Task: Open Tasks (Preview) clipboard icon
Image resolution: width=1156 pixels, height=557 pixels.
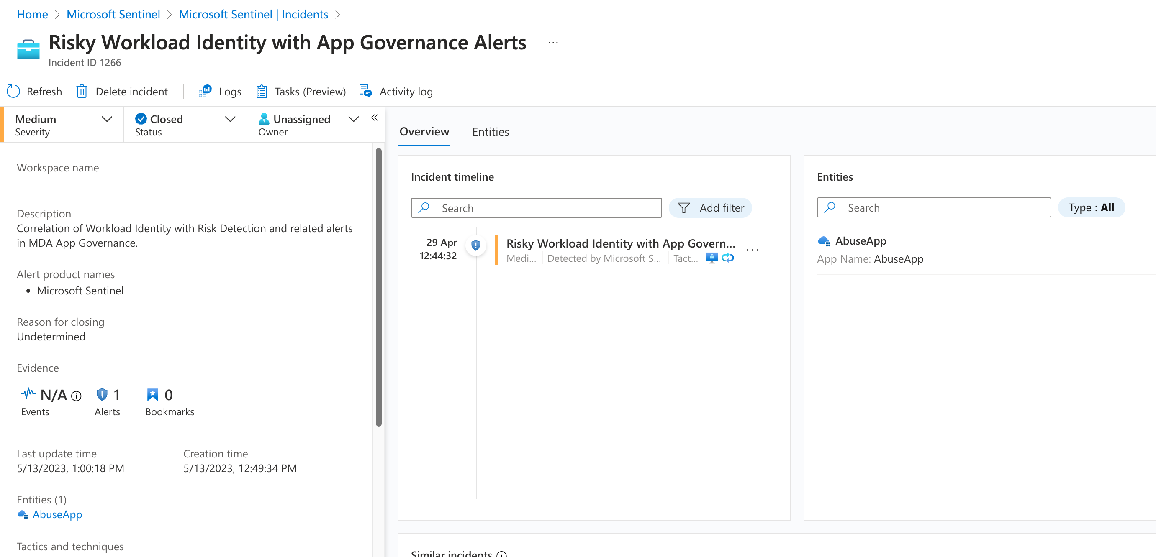Action: point(262,92)
